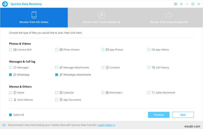This screenshot has width=203, height=129.
Task: Tick the Notes checkbox
Action: point(10,93)
